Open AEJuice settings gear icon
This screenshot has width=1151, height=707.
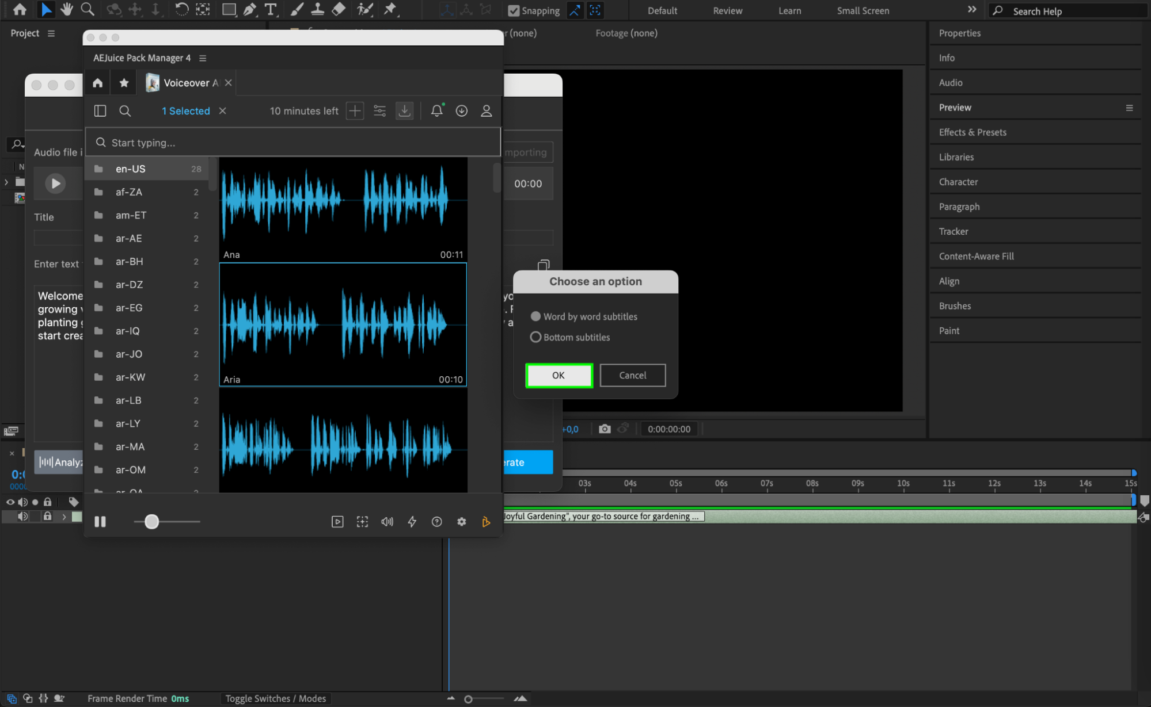pyautogui.click(x=462, y=522)
